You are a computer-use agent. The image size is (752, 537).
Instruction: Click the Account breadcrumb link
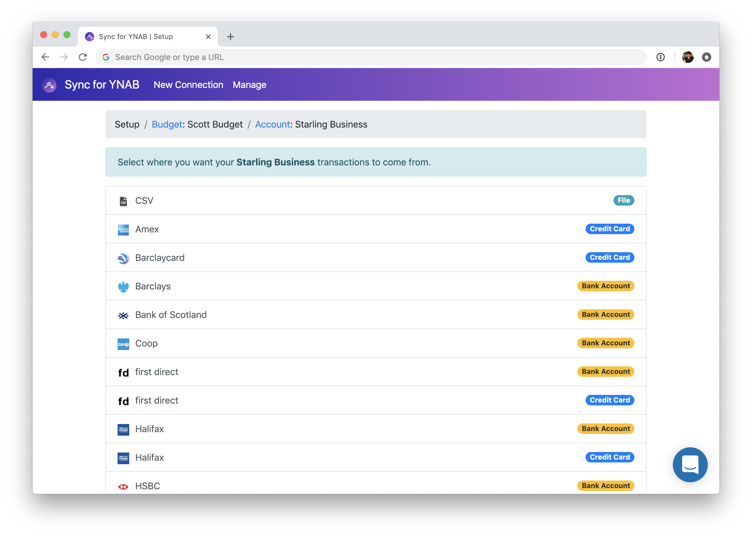click(272, 124)
